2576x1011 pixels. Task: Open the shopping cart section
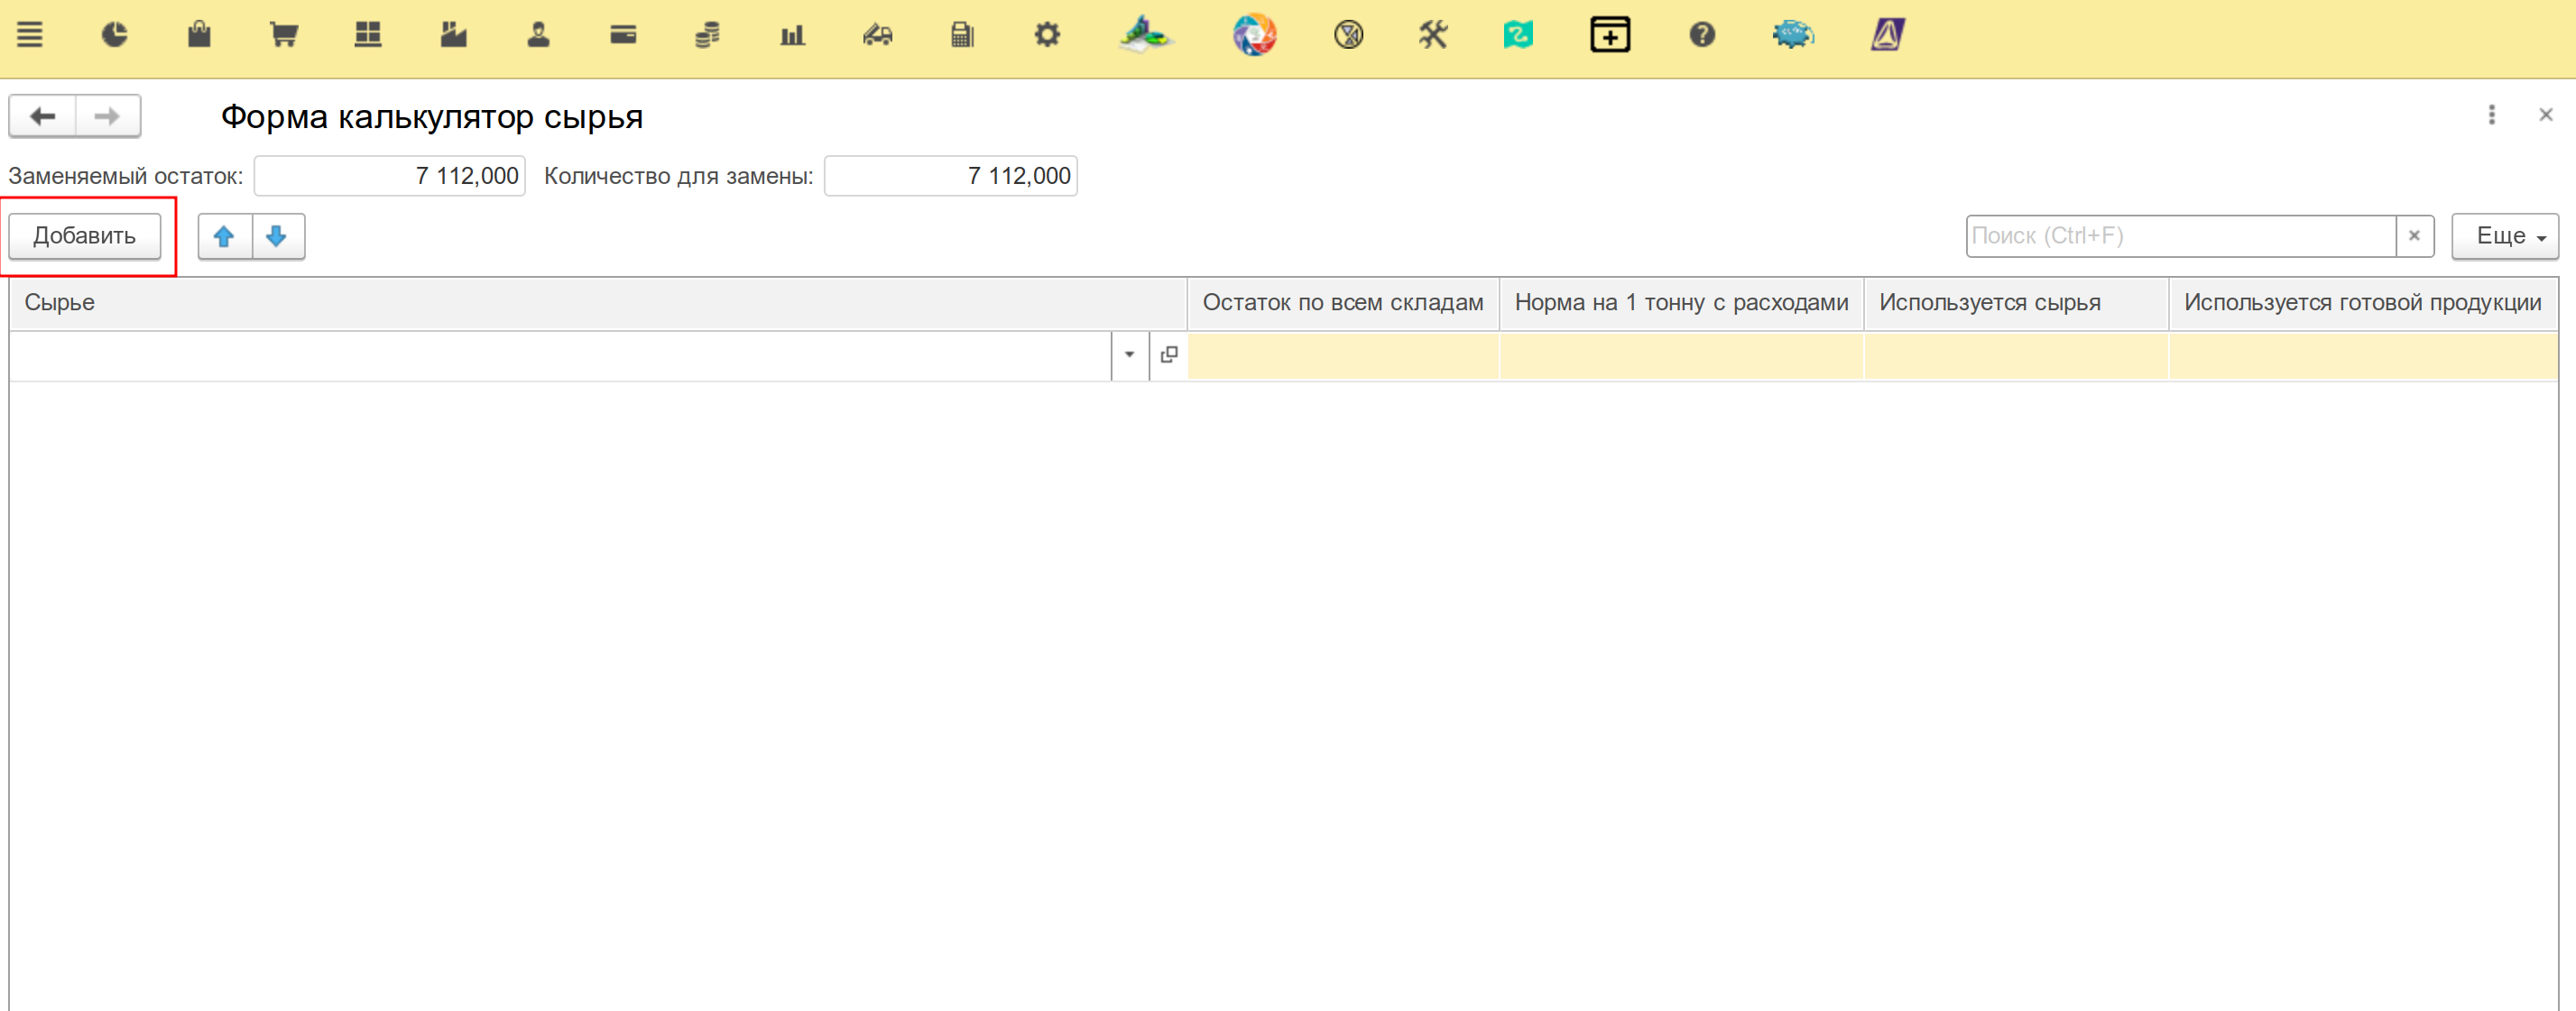(284, 35)
